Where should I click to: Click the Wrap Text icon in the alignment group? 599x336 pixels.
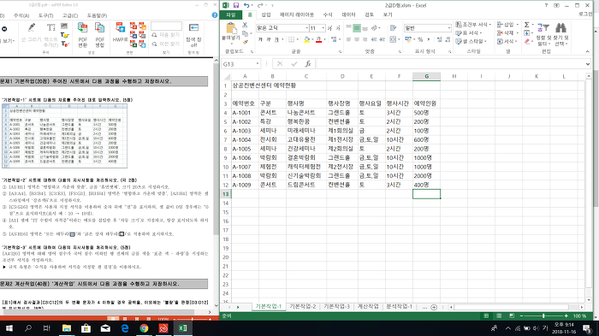coord(393,28)
